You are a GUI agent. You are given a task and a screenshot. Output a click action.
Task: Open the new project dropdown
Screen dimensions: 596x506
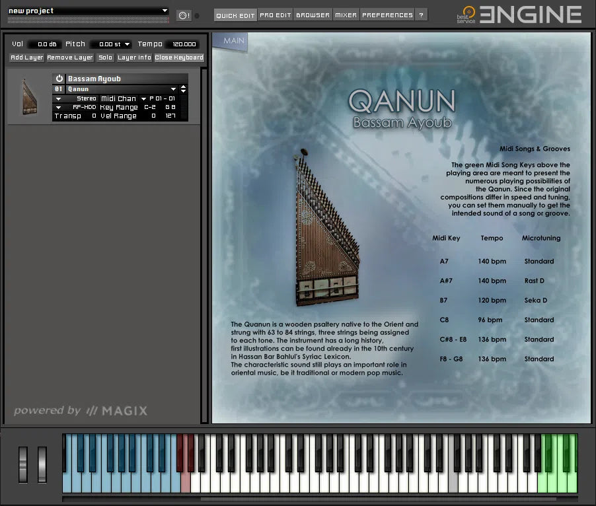pyautogui.click(x=165, y=11)
